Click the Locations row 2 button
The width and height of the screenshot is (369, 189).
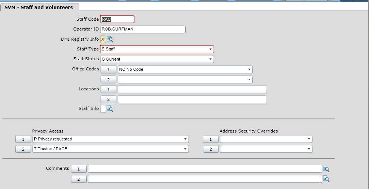pos(108,99)
